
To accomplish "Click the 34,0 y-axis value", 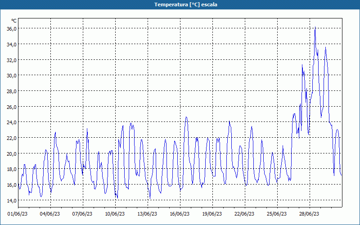I will pos(12,44).
